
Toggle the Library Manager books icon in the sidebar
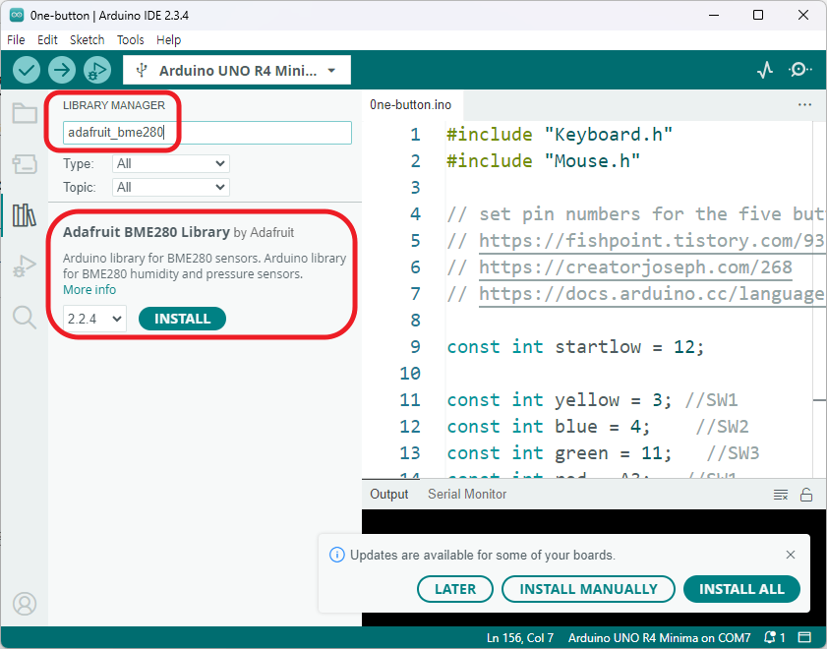25,215
